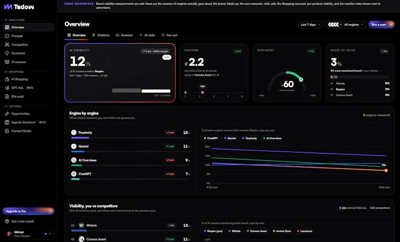The image size is (400, 242).
Task: Select the Overview tab under heading
Action: 76,35
